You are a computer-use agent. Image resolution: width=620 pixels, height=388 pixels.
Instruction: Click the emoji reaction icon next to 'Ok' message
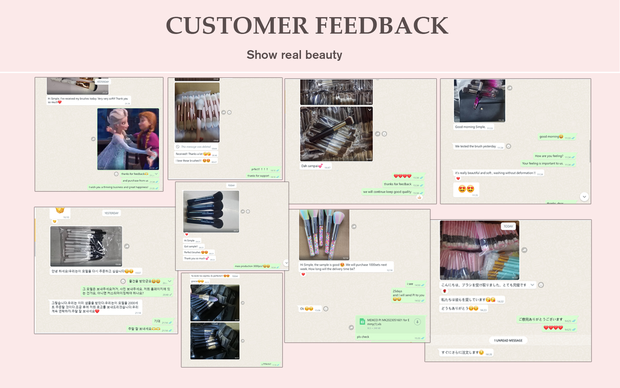coord(326,309)
